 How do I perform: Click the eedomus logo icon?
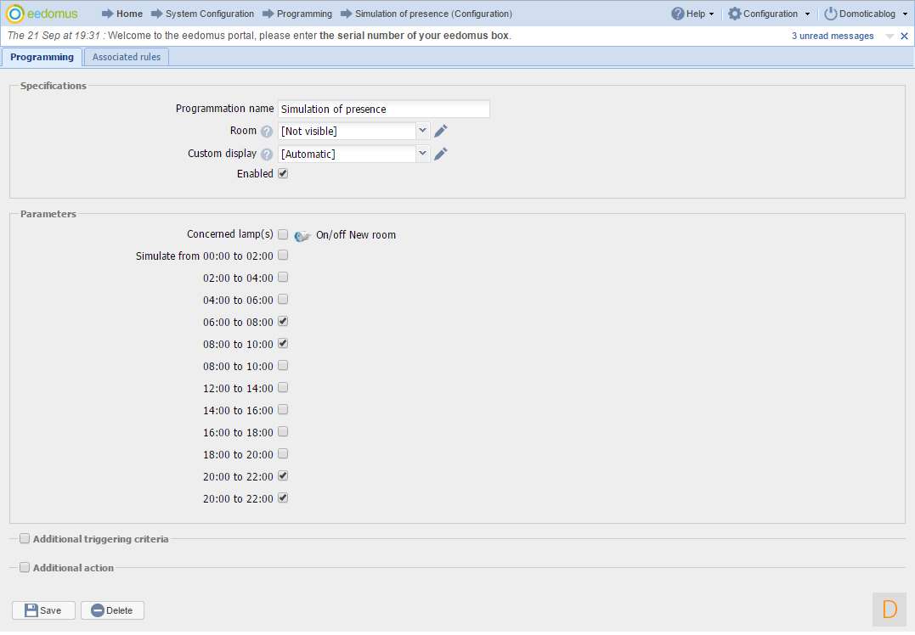click(x=15, y=14)
